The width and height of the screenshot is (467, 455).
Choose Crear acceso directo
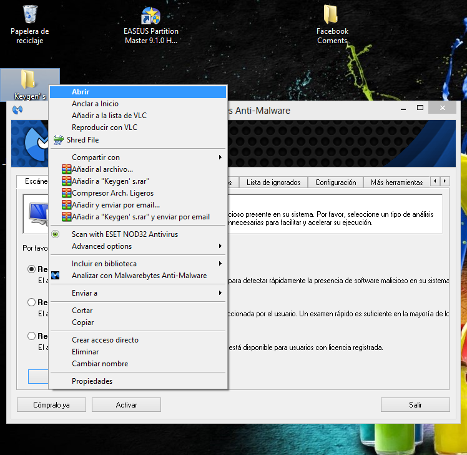tap(138, 340)
